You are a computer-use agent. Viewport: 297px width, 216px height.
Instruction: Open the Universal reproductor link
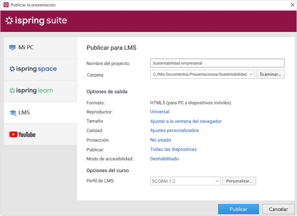point(160,111)
